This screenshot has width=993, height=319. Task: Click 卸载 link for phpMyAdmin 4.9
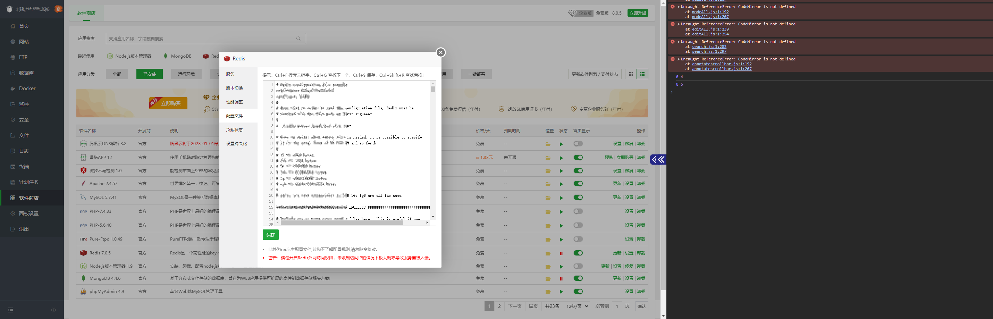(641, 292)
